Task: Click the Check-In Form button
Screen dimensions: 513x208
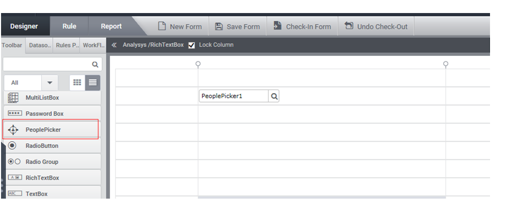Action: pos(302,27)
